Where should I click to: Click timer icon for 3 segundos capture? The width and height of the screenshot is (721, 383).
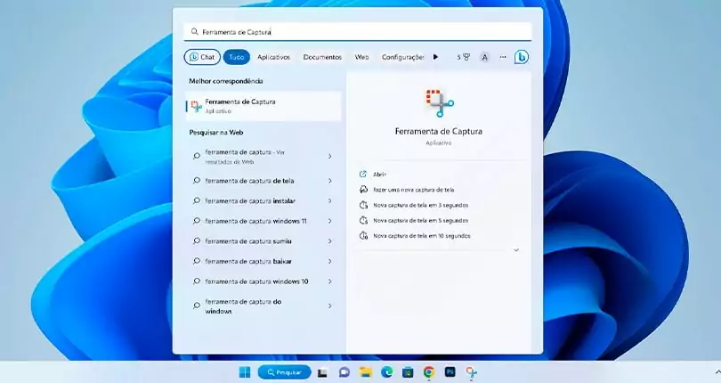(363, 206)
